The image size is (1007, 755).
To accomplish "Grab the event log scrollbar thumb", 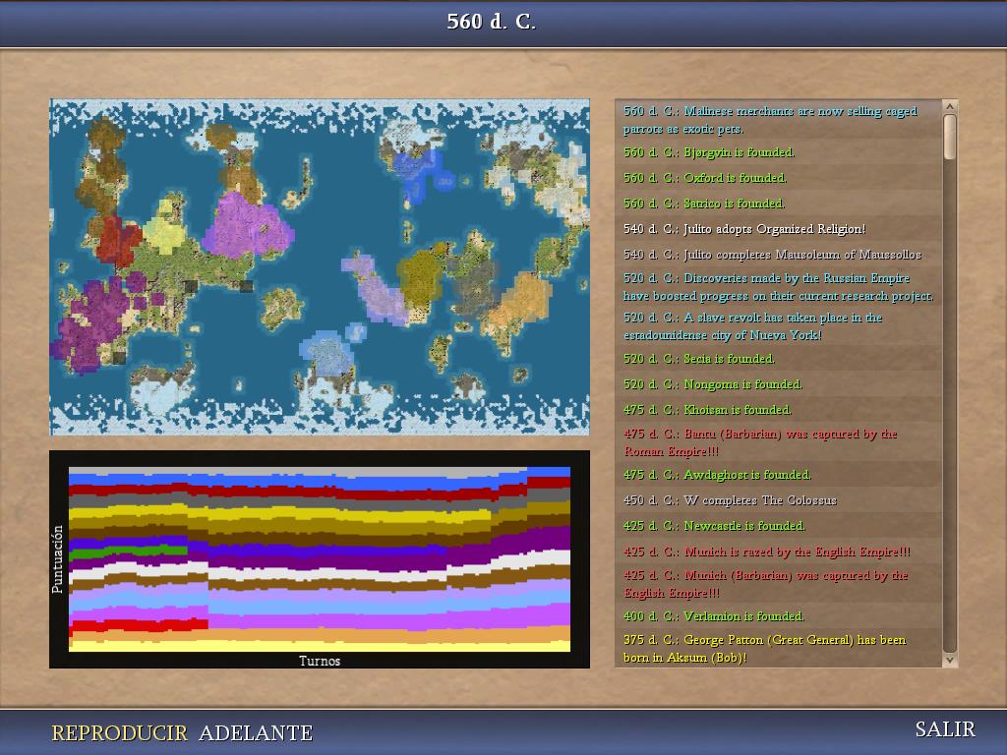I will click(x=950, y=137).
